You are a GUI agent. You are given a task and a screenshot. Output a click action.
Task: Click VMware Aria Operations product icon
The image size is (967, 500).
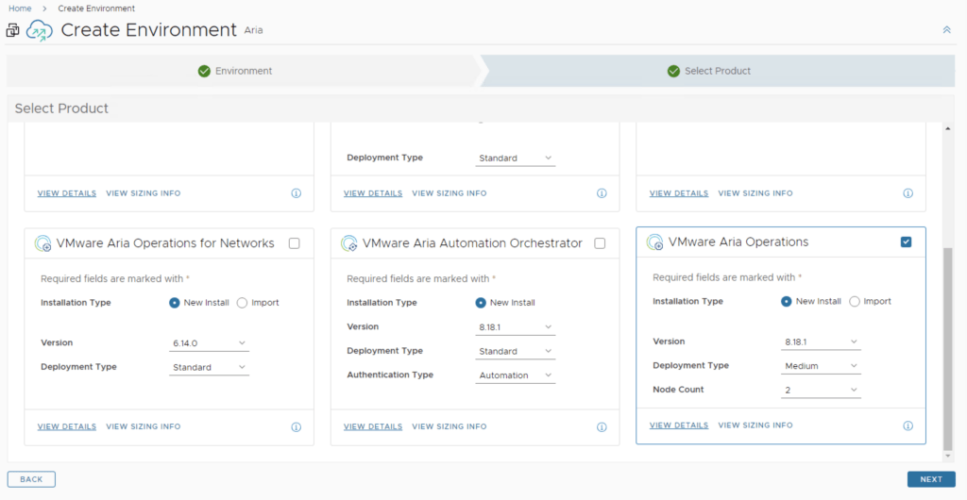pos(654,242)
